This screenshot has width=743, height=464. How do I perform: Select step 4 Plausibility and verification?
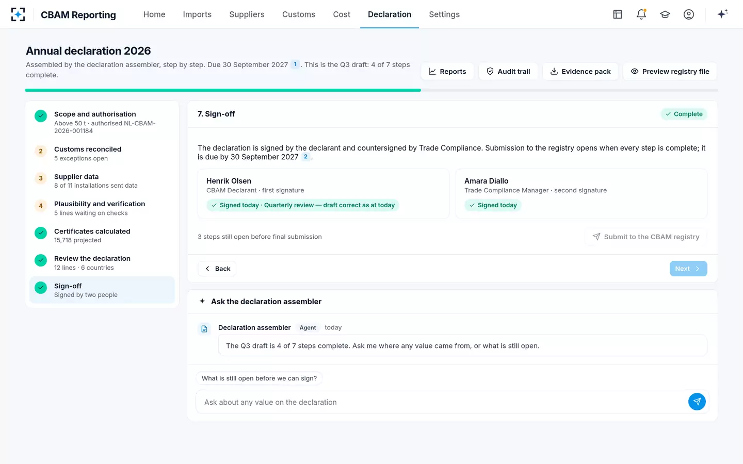click(102, 208)
